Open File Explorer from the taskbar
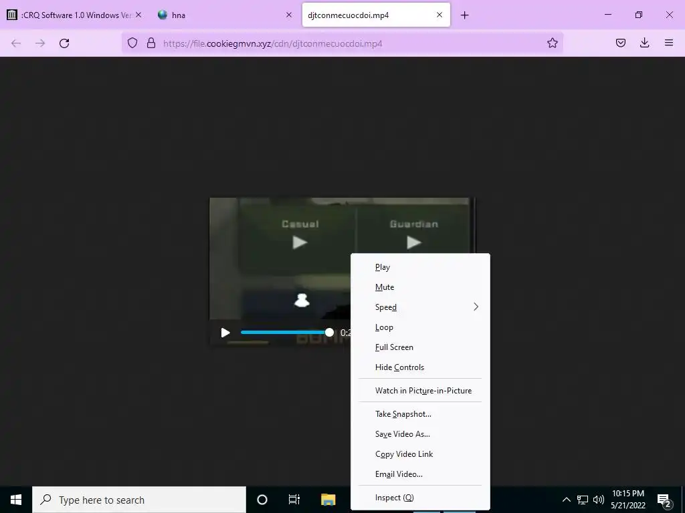This screenshot has height=513, width=685. [328, 500]
